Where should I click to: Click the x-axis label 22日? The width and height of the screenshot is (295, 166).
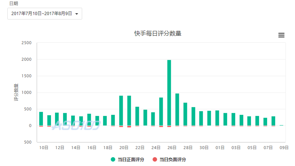click(x=140, y=148)
